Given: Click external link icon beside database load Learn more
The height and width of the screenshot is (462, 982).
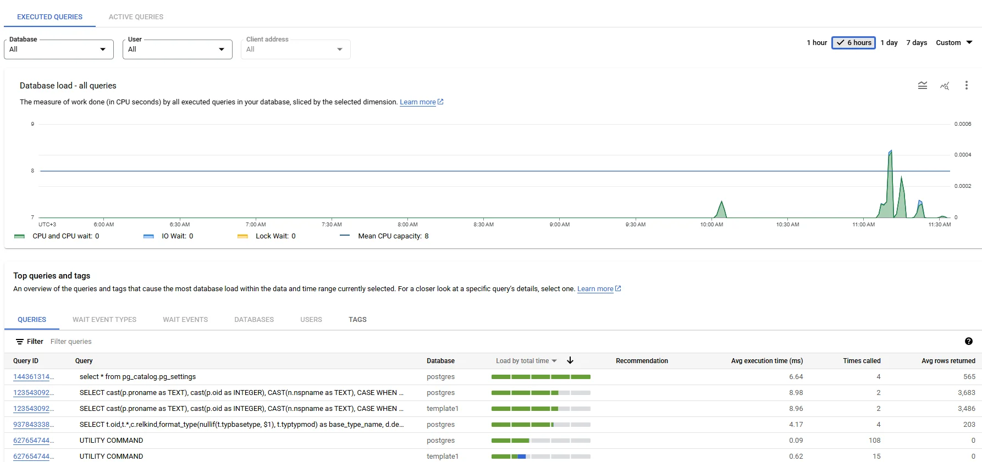Looking at the screenshot, I should coord(440,102).
